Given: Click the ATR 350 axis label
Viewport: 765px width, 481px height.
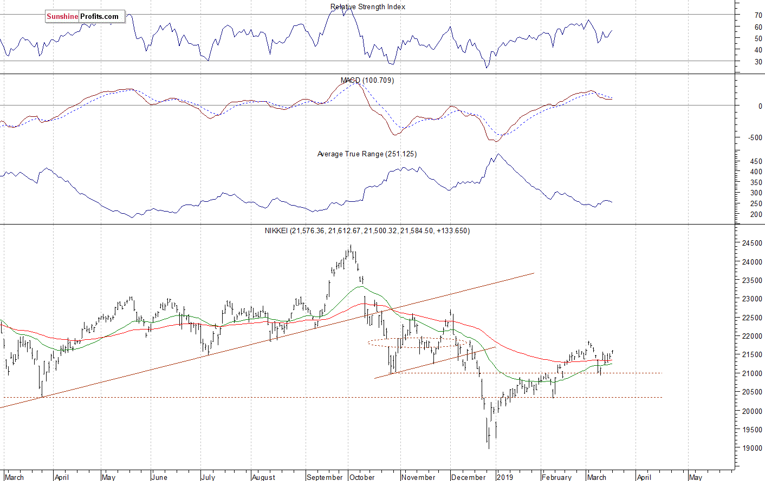Looking at the screenshot, I should [x=756, y=183].
